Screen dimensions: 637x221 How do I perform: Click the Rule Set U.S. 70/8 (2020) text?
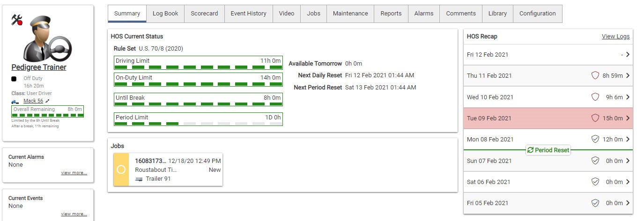coord(148,49)
